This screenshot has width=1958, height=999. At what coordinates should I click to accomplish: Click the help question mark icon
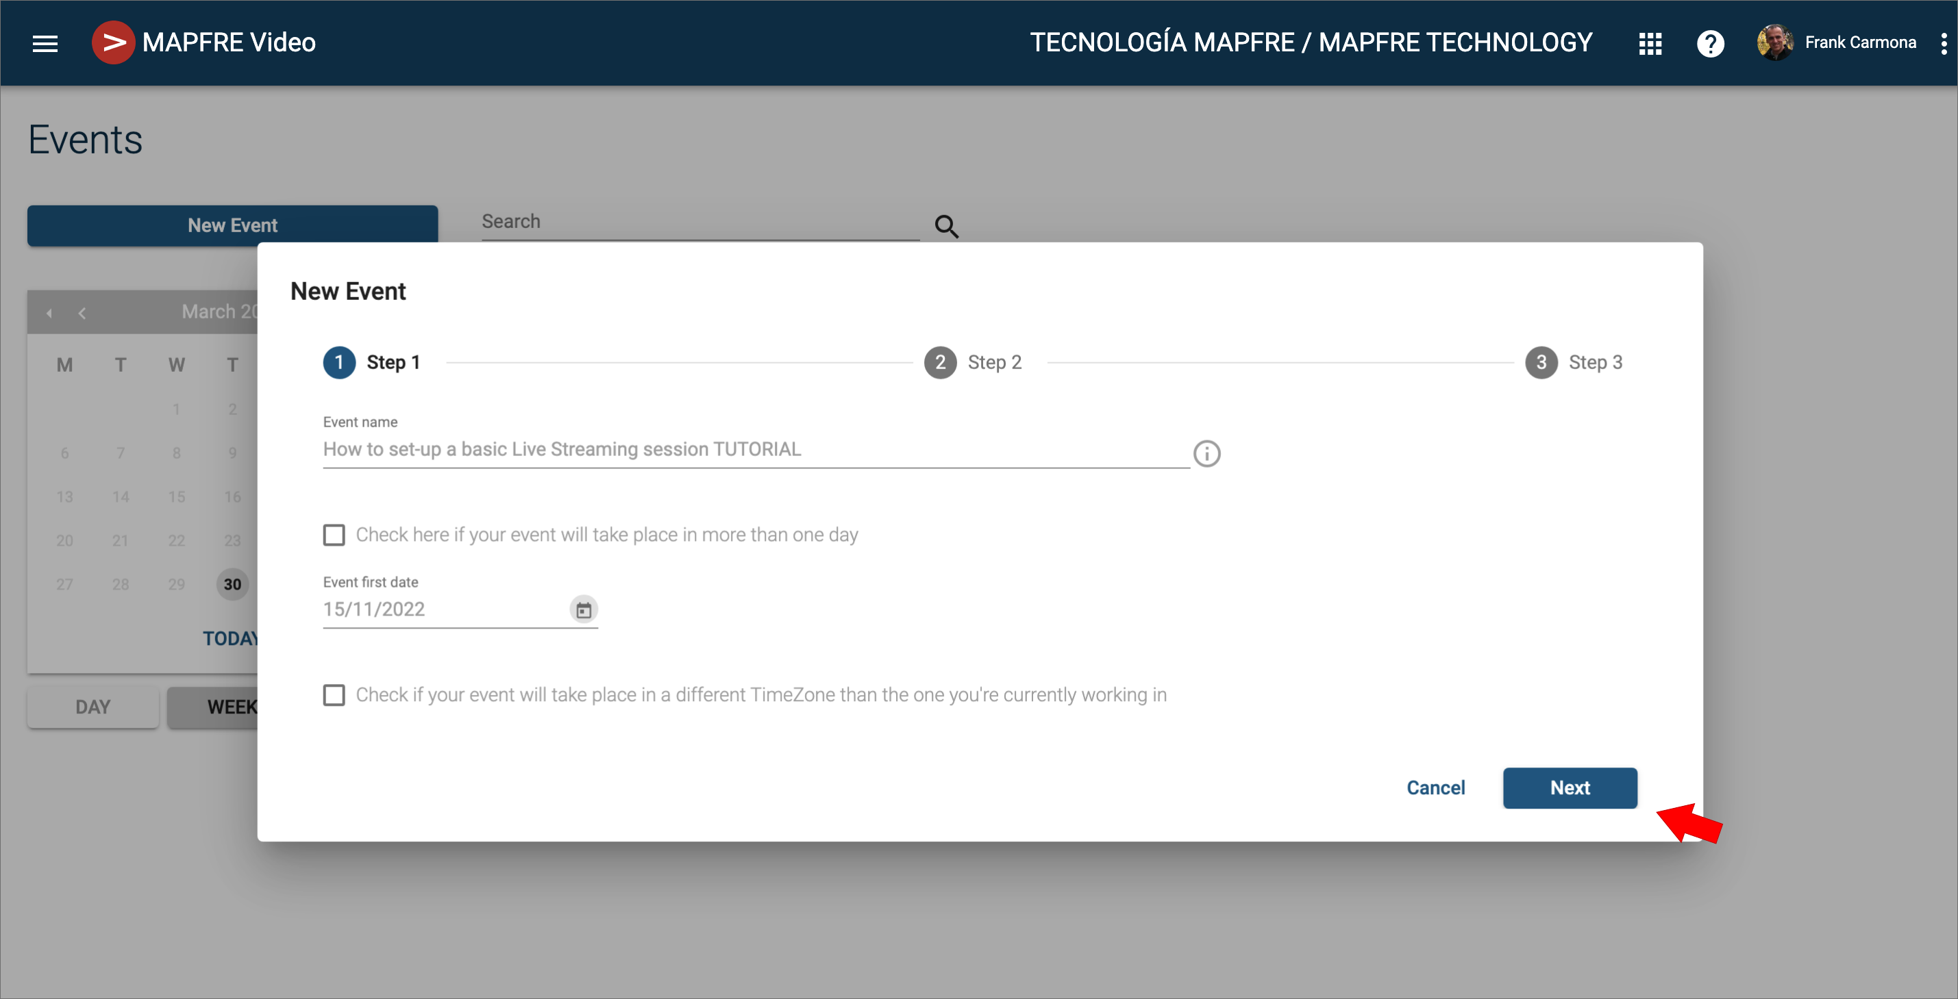click(1710, 43)
